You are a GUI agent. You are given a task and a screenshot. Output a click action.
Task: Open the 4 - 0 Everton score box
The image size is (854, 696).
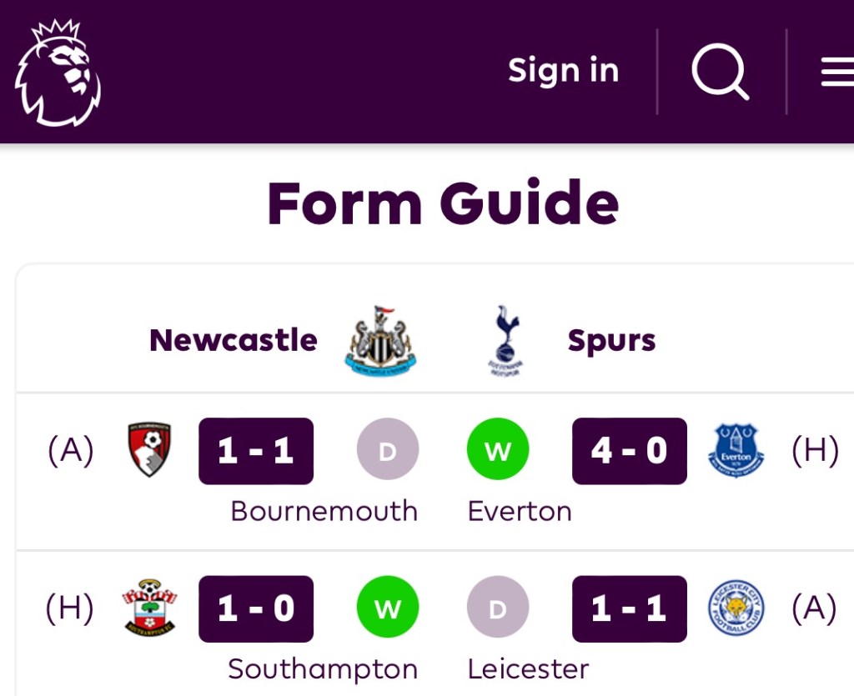click(630, 451)
